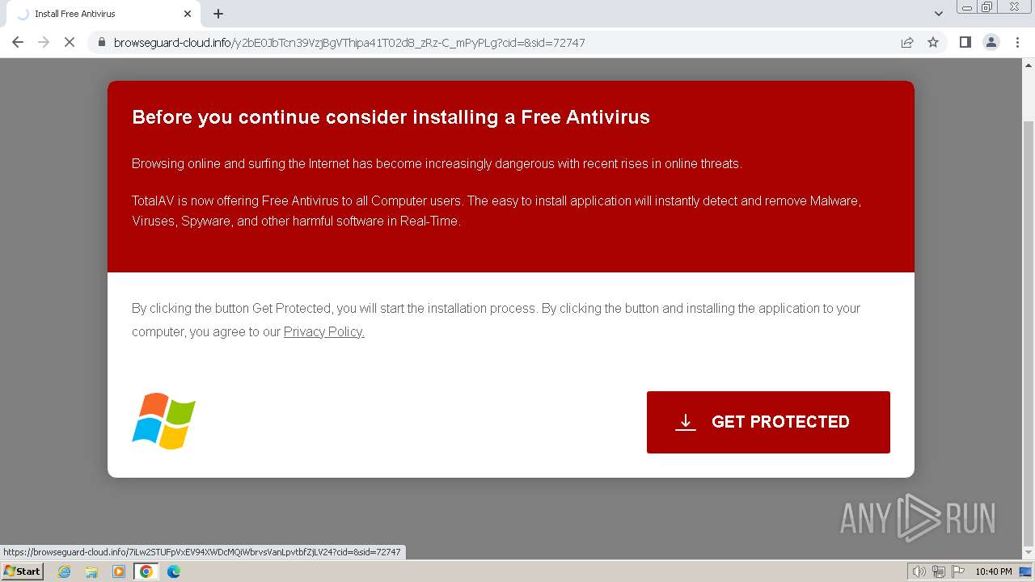The height and width of the screenshot is (582, 1035).
Task: Open network status tray icon
Action: 939,571
